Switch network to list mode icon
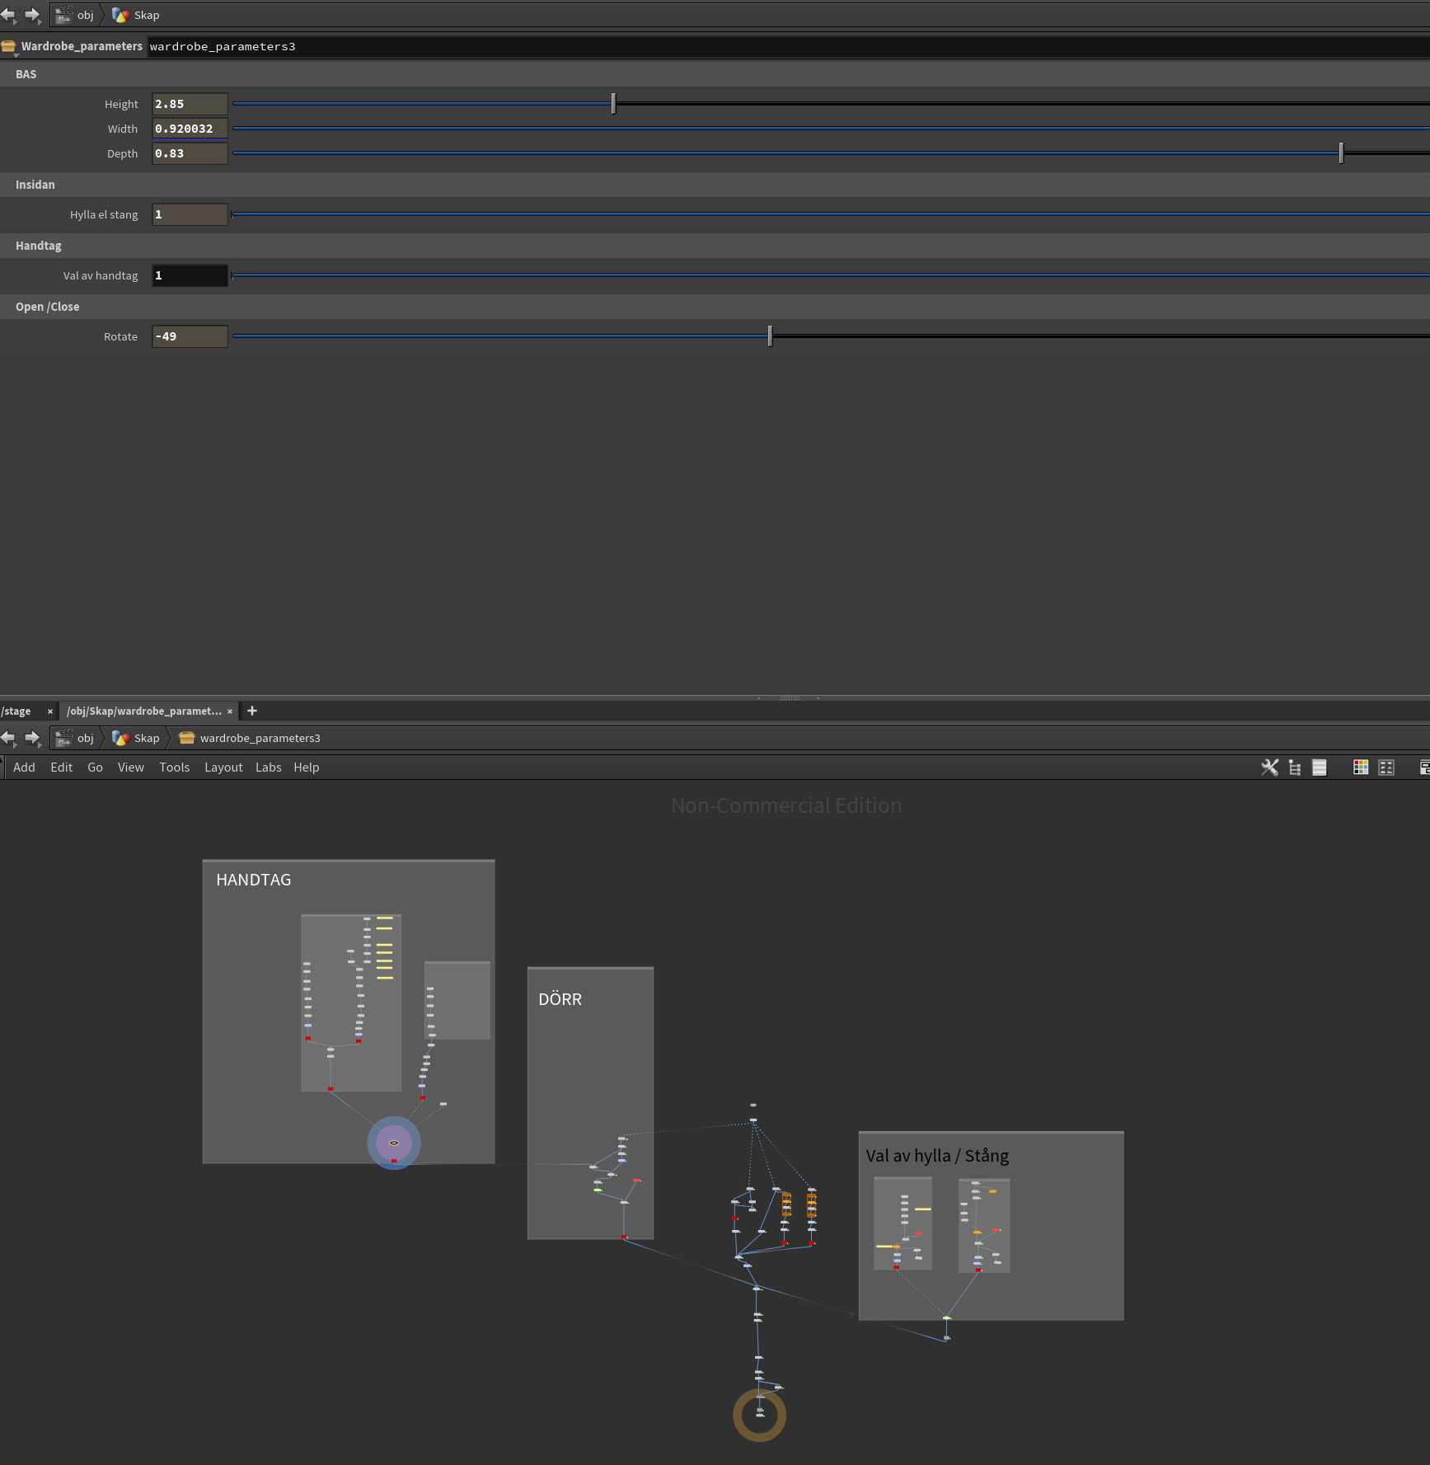Viewport: 1430px width, 1465px height. pos(1320,768)
